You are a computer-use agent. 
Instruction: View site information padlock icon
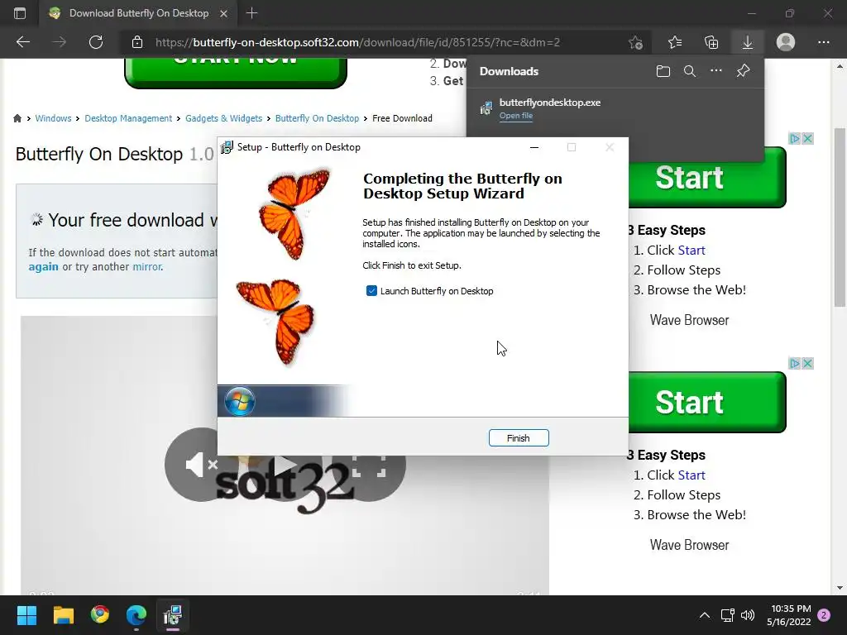click(137, 42)
